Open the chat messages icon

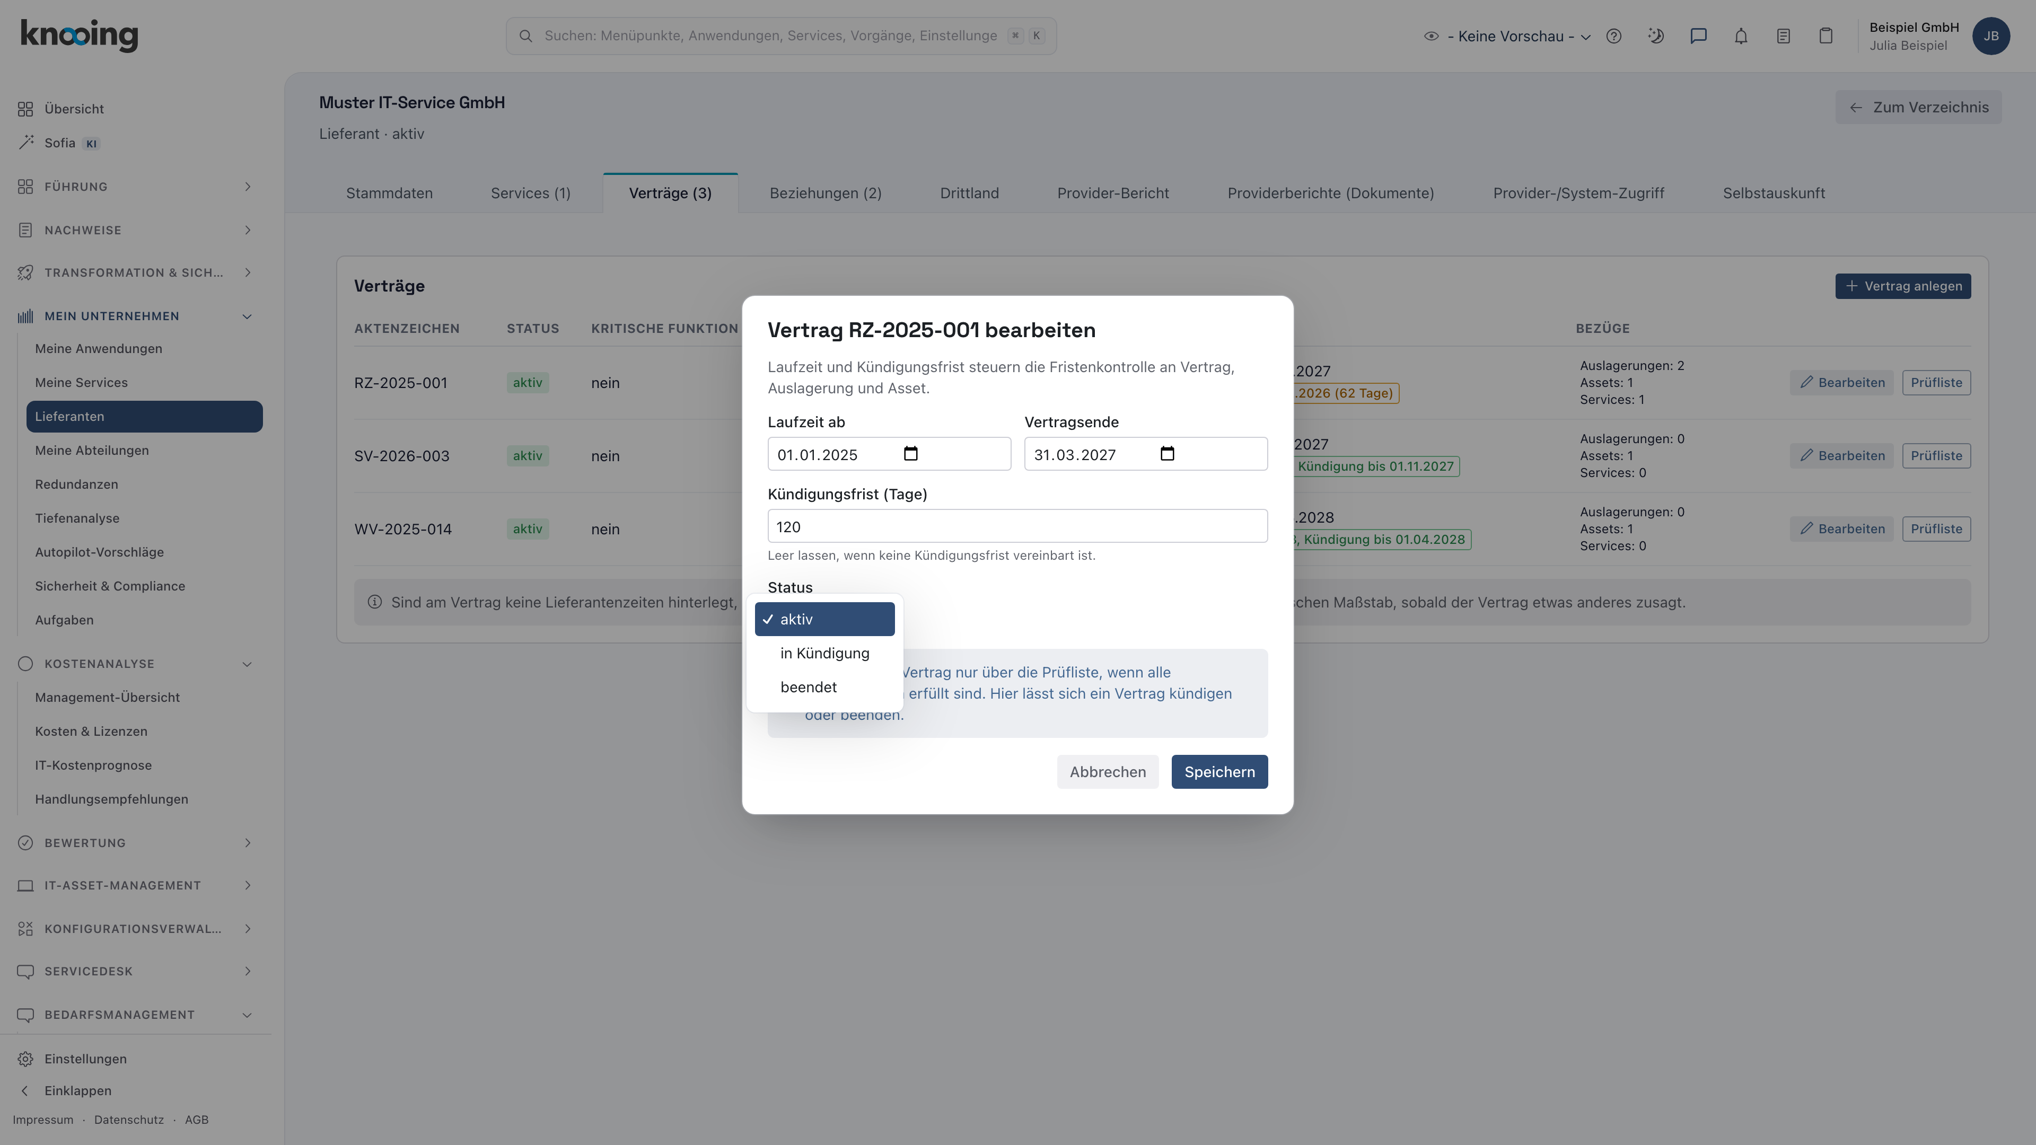[x=1698, y=37]
